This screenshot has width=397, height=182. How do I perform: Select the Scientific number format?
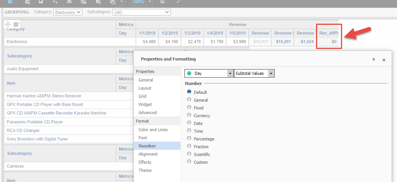coord(189,154)
